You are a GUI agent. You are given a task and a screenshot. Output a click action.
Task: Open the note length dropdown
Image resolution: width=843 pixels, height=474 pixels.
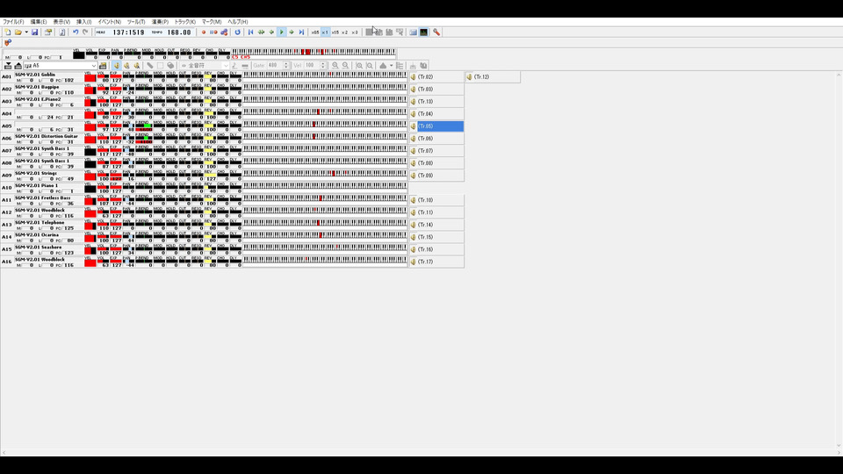226,66
